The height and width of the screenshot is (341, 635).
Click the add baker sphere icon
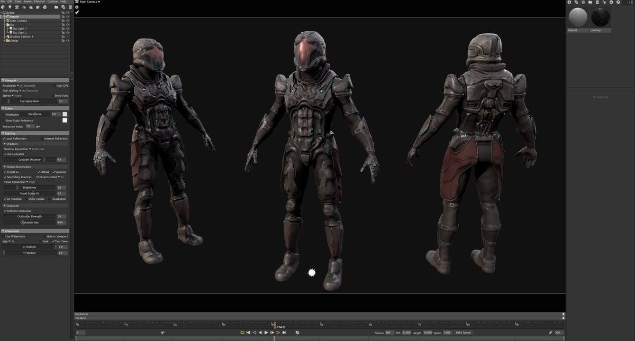[x=44, y=7]
